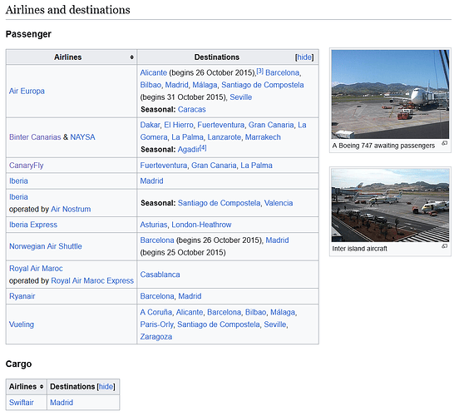The width and height of the screenshot is (459, 416).
Task: Follow the Barcelona link in the Ryanair row
Action: (157, 296)
